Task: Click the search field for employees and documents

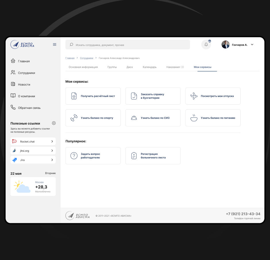Action: [128, 45]
